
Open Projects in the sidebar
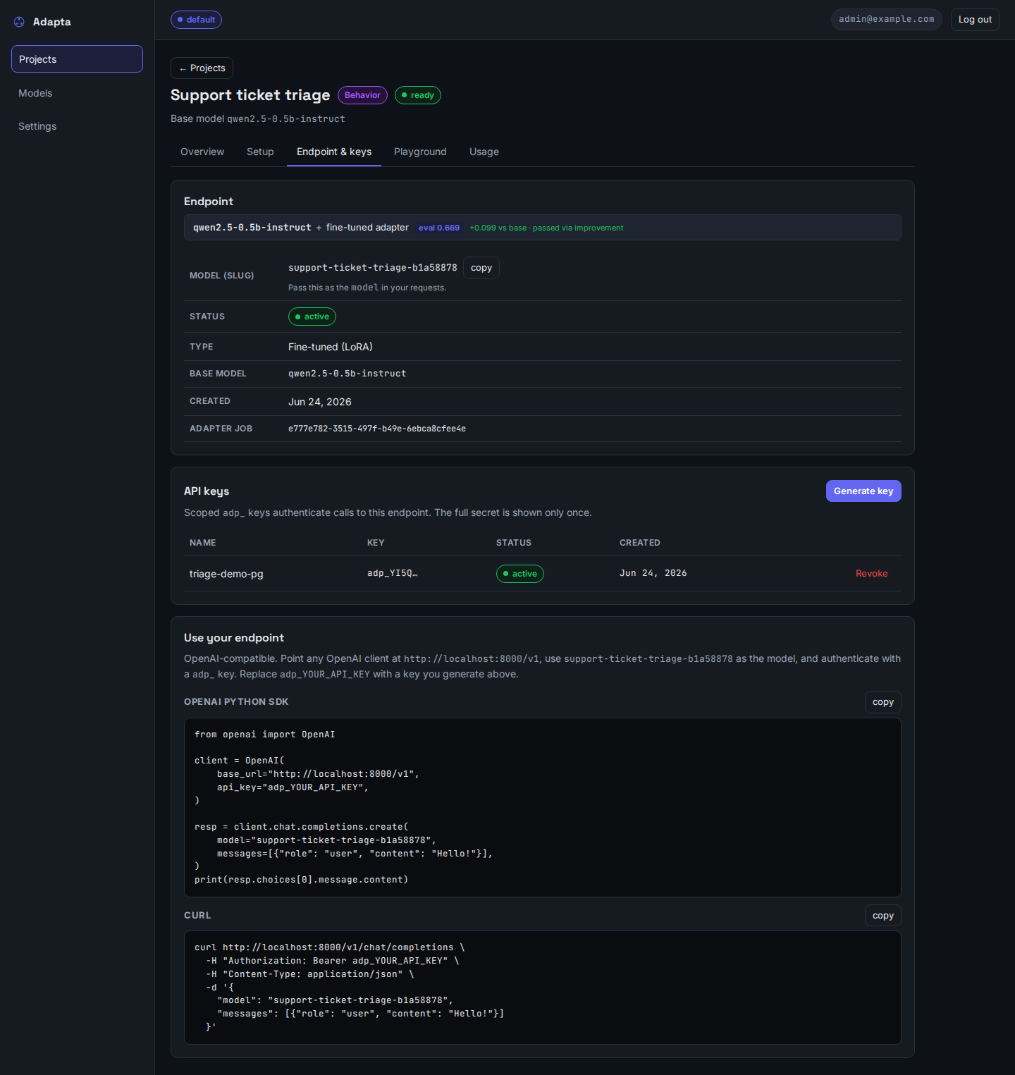(x=77, y=59)
